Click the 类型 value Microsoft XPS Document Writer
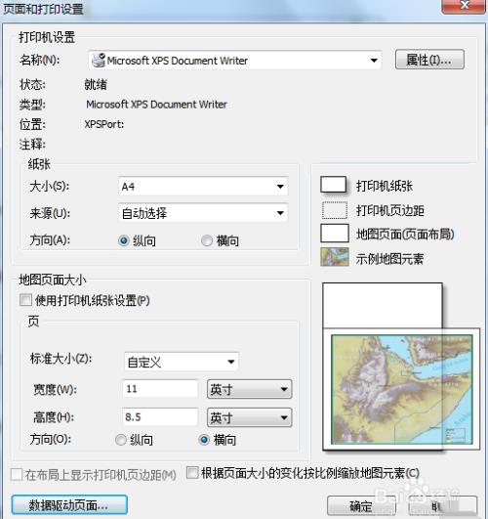This screenshot has height=519, width=488. pos(156,105)
